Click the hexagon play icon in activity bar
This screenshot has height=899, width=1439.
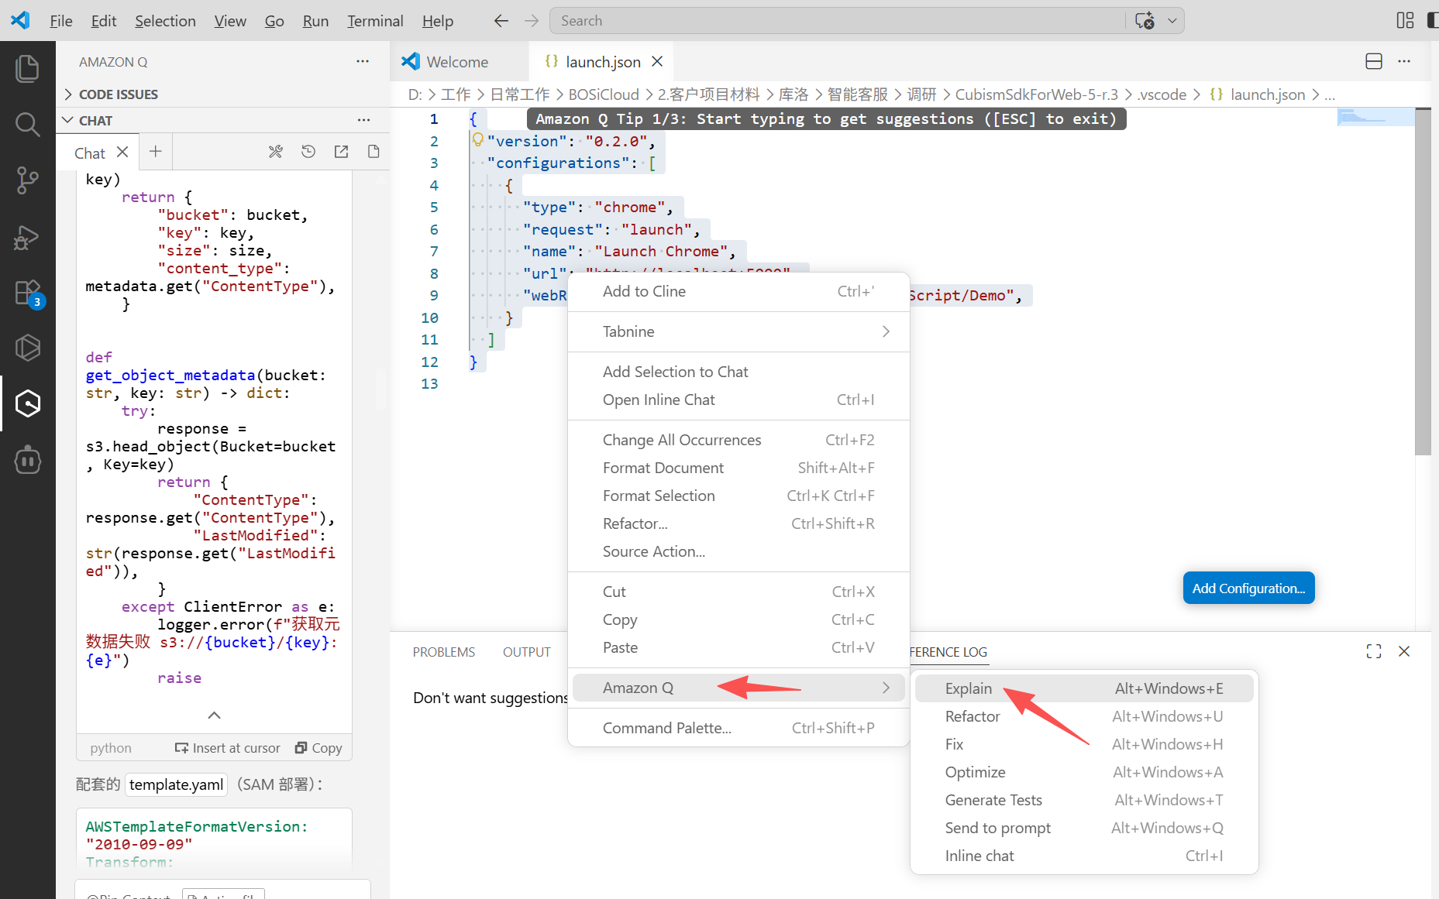[x=28, y=348]
